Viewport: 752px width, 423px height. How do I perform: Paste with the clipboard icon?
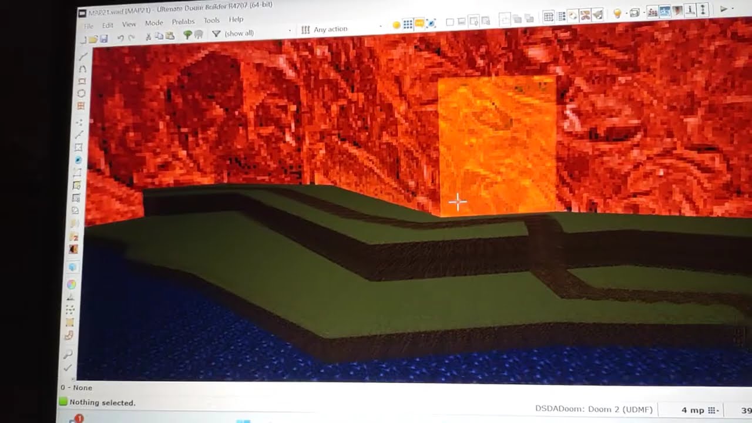point(170,35)
